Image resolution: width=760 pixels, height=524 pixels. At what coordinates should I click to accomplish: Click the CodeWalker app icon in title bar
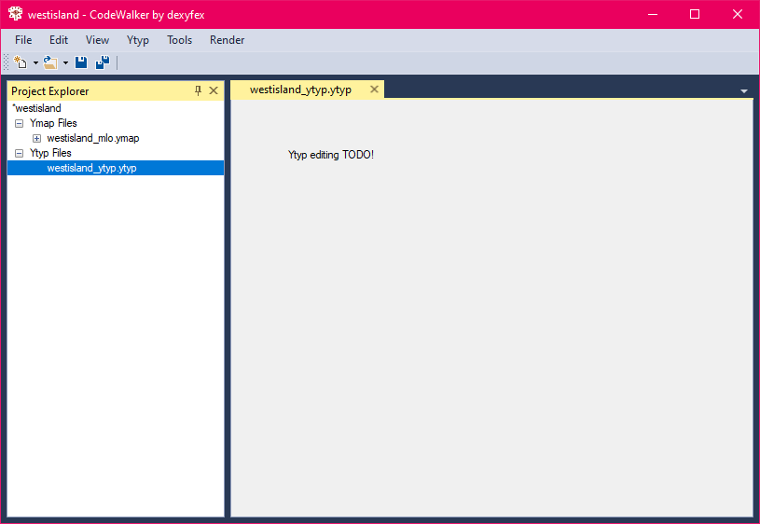point(15,14)
